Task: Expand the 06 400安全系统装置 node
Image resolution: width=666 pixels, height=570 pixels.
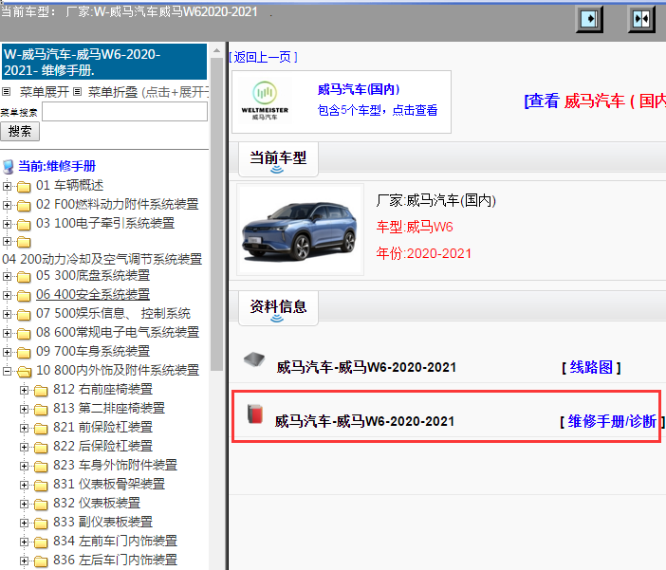Action: pyautogui.click(x=7, y=295)
